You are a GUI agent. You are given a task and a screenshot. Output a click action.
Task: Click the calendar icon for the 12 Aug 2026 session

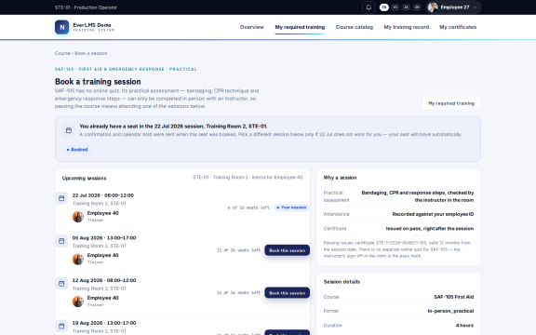[61, 284]
